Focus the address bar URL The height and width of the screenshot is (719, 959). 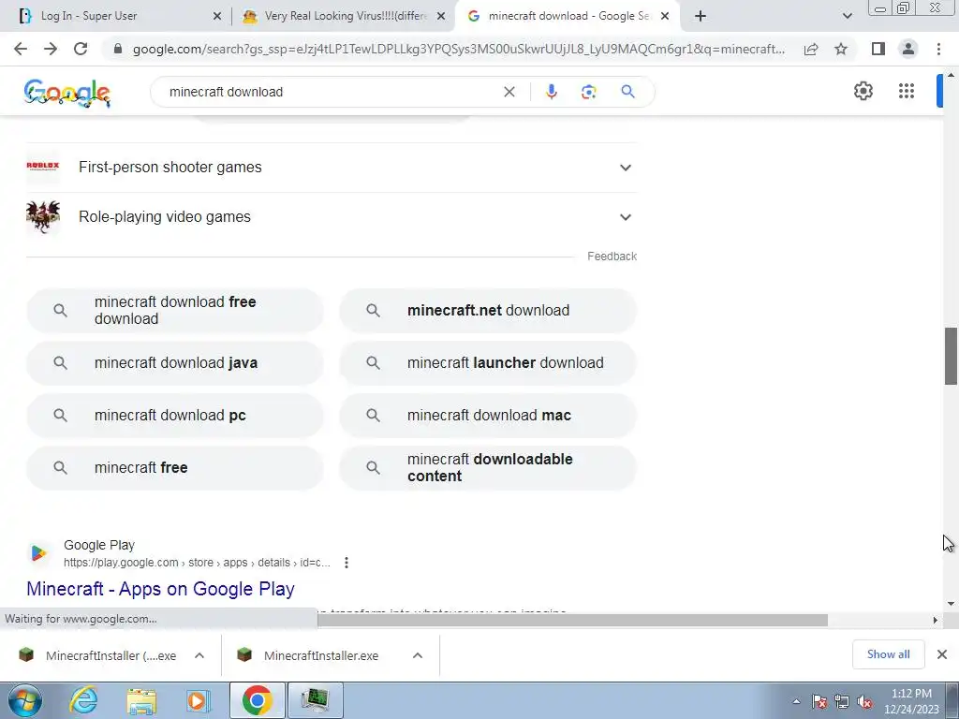coord(459,49)
